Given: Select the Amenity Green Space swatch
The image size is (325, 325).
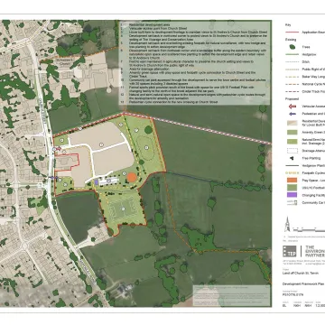Looking at the screenshot, I should [292, 132].
